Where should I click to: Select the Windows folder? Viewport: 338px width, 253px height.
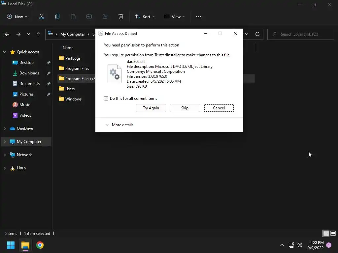[73, 99]
